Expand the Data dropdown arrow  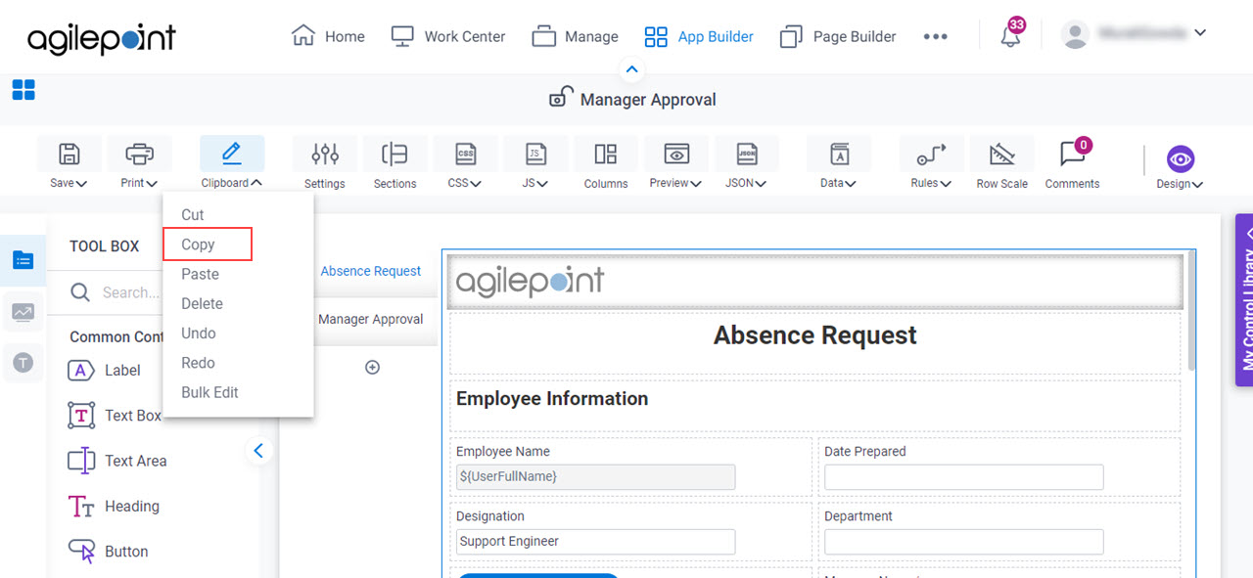click(851, 183)
